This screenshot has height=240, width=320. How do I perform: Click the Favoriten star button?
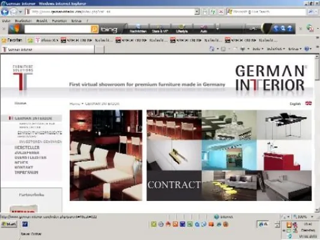[x=12, y=40]
